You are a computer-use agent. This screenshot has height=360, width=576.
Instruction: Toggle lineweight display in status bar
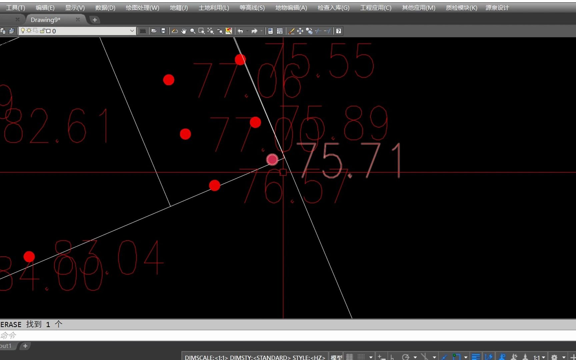point(476,357)
